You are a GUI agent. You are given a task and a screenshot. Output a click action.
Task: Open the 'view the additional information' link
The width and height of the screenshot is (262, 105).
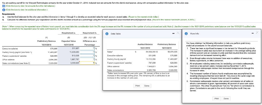(x=27, y=10)
